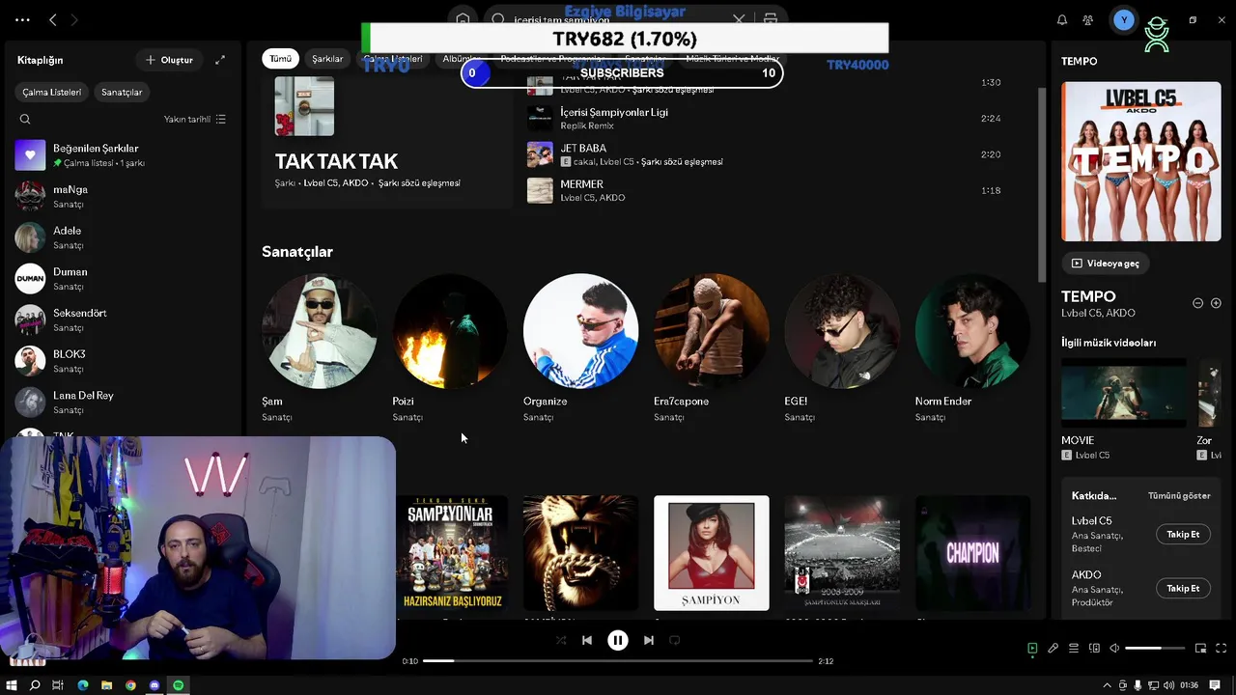
Task: Open the Windows Start menu
Action: tap(12, 685)
